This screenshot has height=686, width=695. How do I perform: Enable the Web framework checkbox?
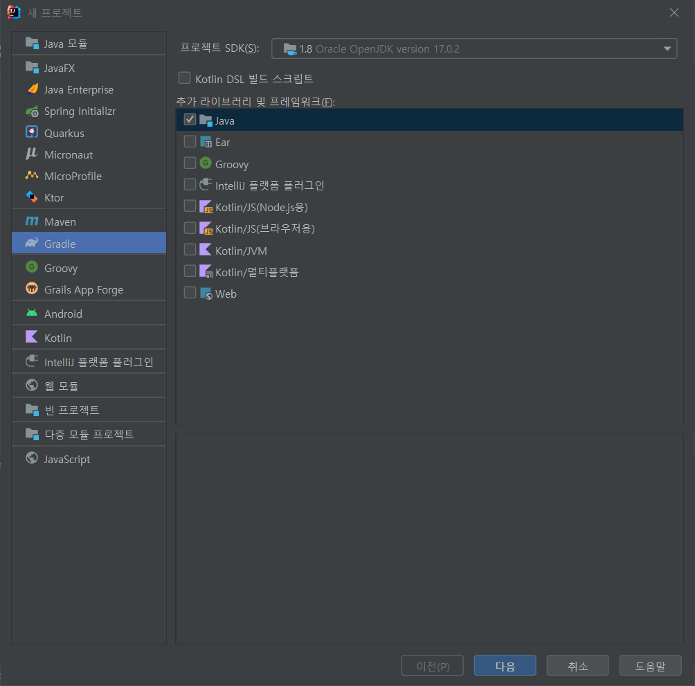pyautogui.click(x=190, y=293)
